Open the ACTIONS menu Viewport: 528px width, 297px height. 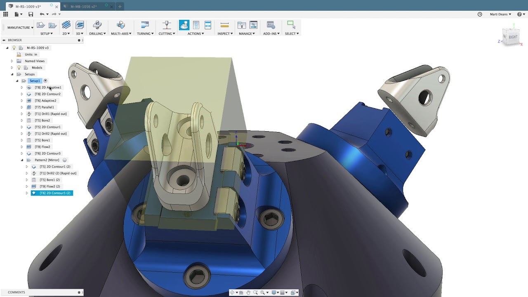click(x=196, y=33)
